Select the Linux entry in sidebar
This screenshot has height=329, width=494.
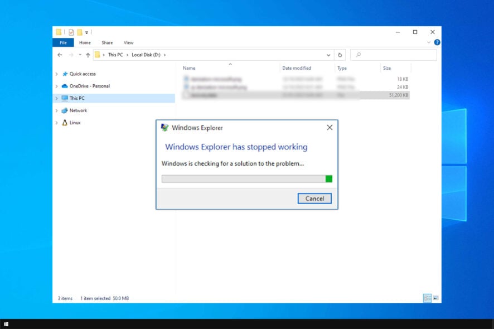(x=75, y=123)
